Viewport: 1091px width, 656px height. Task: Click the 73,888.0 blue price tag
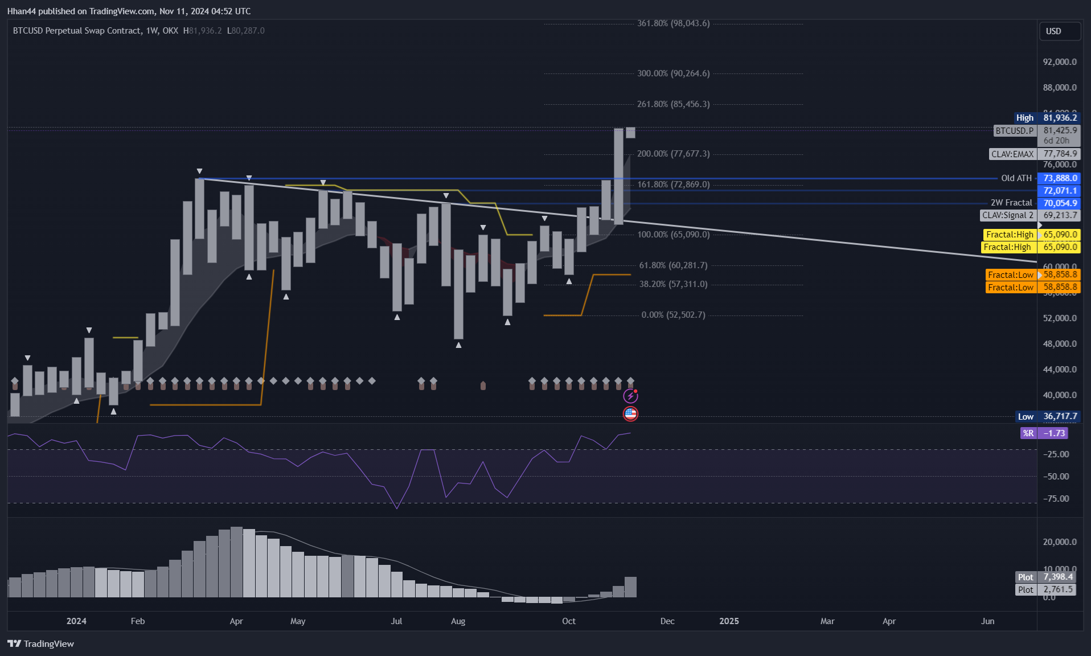(x=1059, y=178)
